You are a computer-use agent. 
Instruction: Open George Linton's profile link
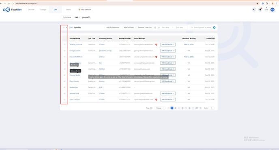click(x=75, y=51)
